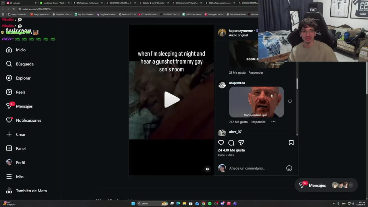
Task: Switch to Animal on X tab
Action: 186,3
